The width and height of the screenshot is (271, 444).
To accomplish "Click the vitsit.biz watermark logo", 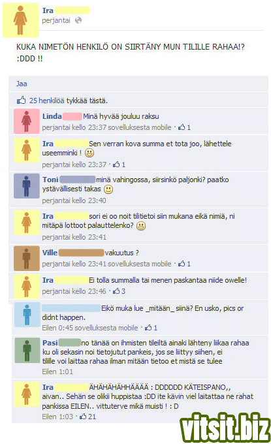I will (x=225, y=428).
